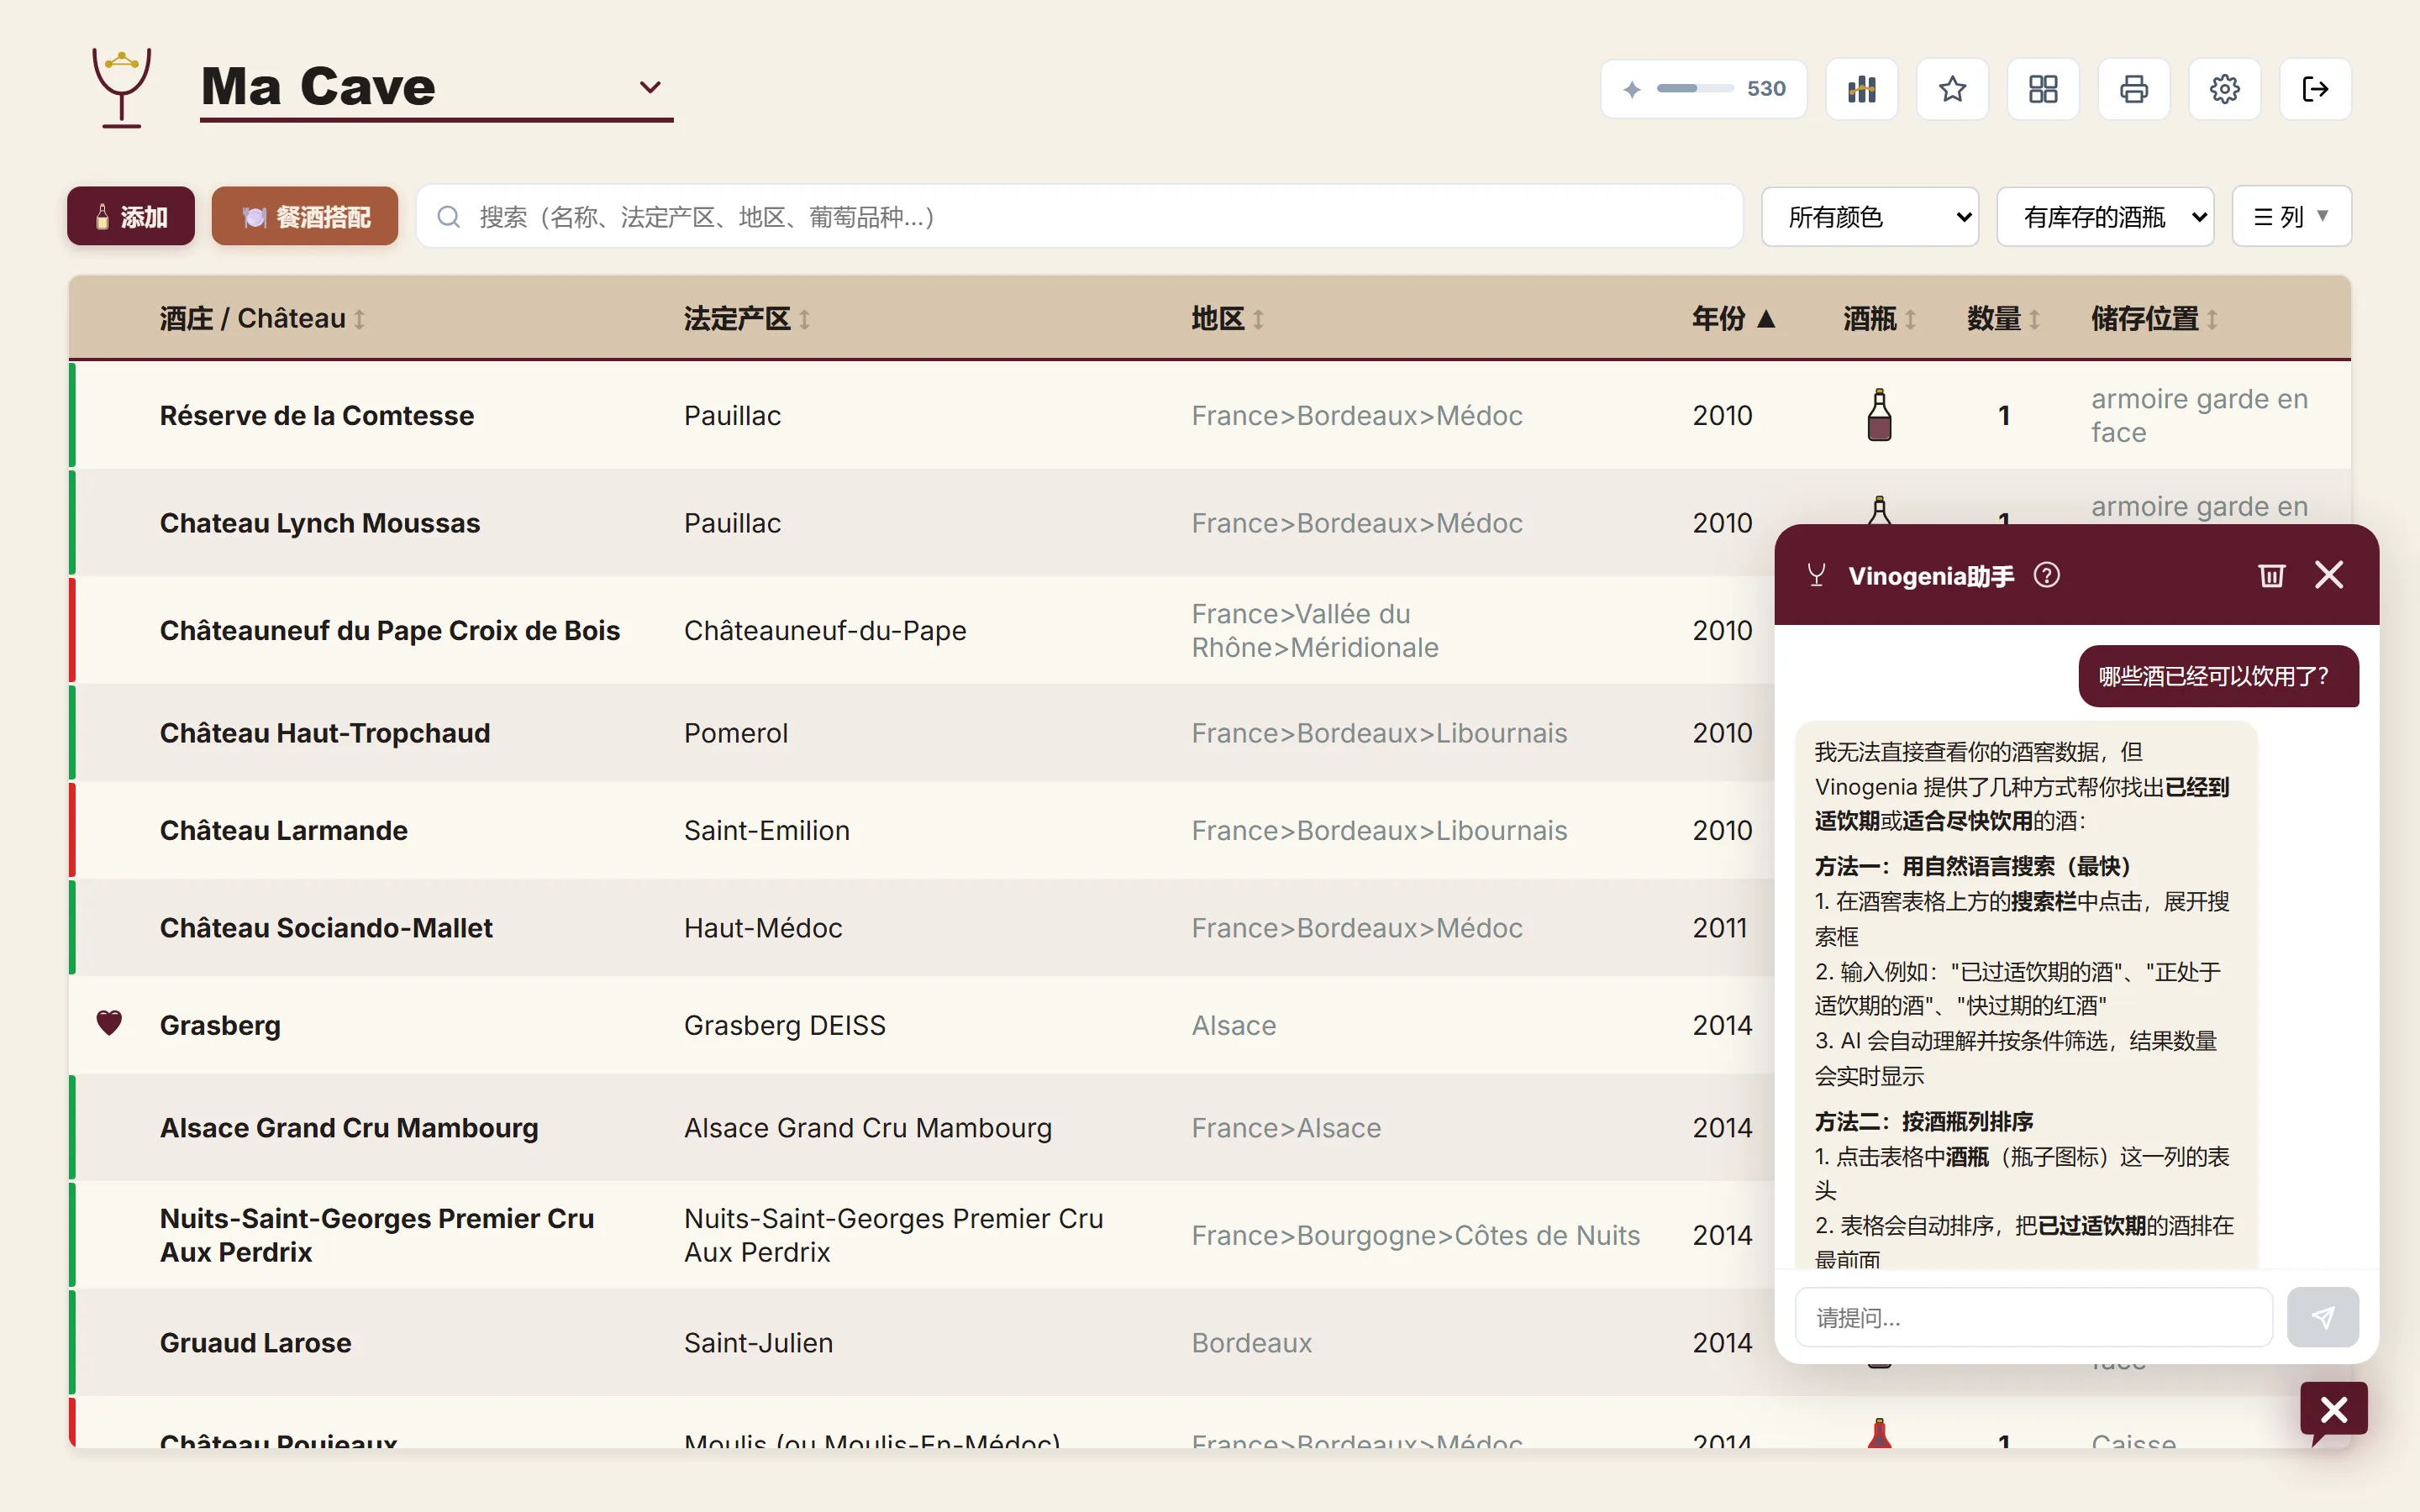
Task: Open Chateau Lynch Moussas row
Action: 320,523
